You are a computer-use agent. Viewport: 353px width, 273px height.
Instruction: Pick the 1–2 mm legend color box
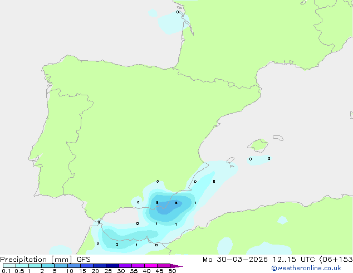point(35,266)
